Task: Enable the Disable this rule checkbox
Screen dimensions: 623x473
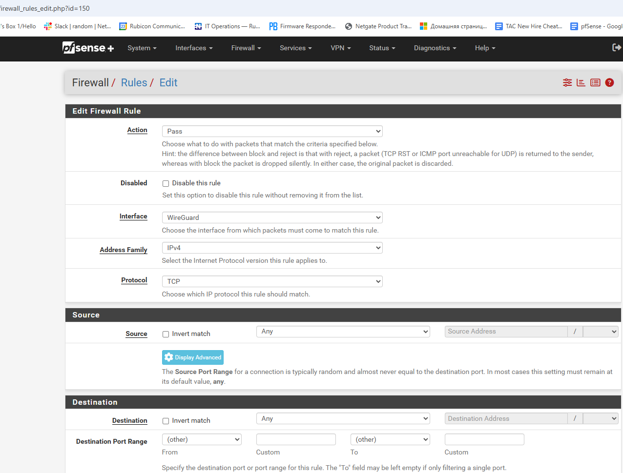Action: pyautogui.click(x=166, y=183)
